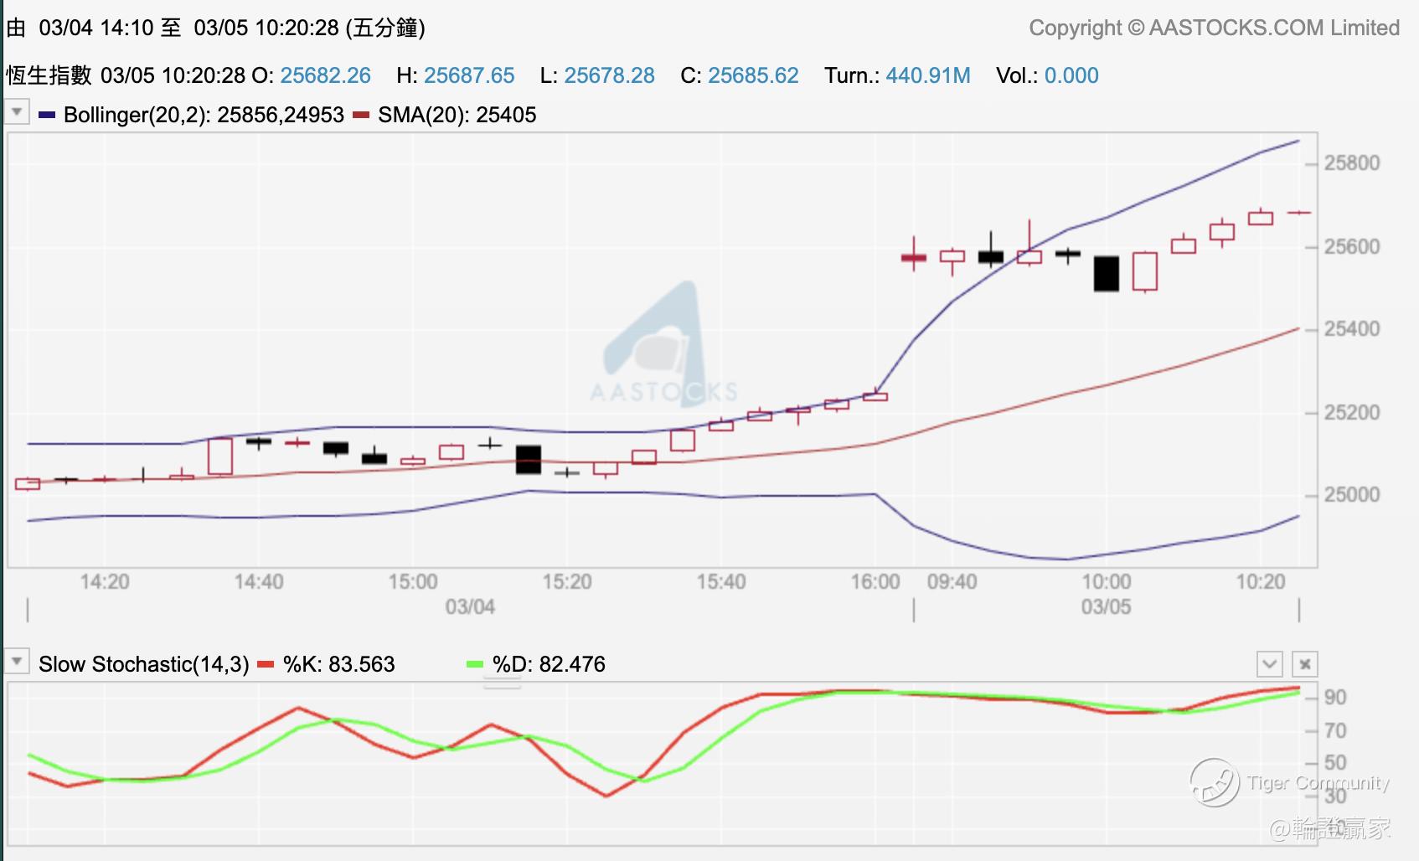Click the large black candle before 15:20
This screenshot has width=1419, height=861.
pos(529,460)
